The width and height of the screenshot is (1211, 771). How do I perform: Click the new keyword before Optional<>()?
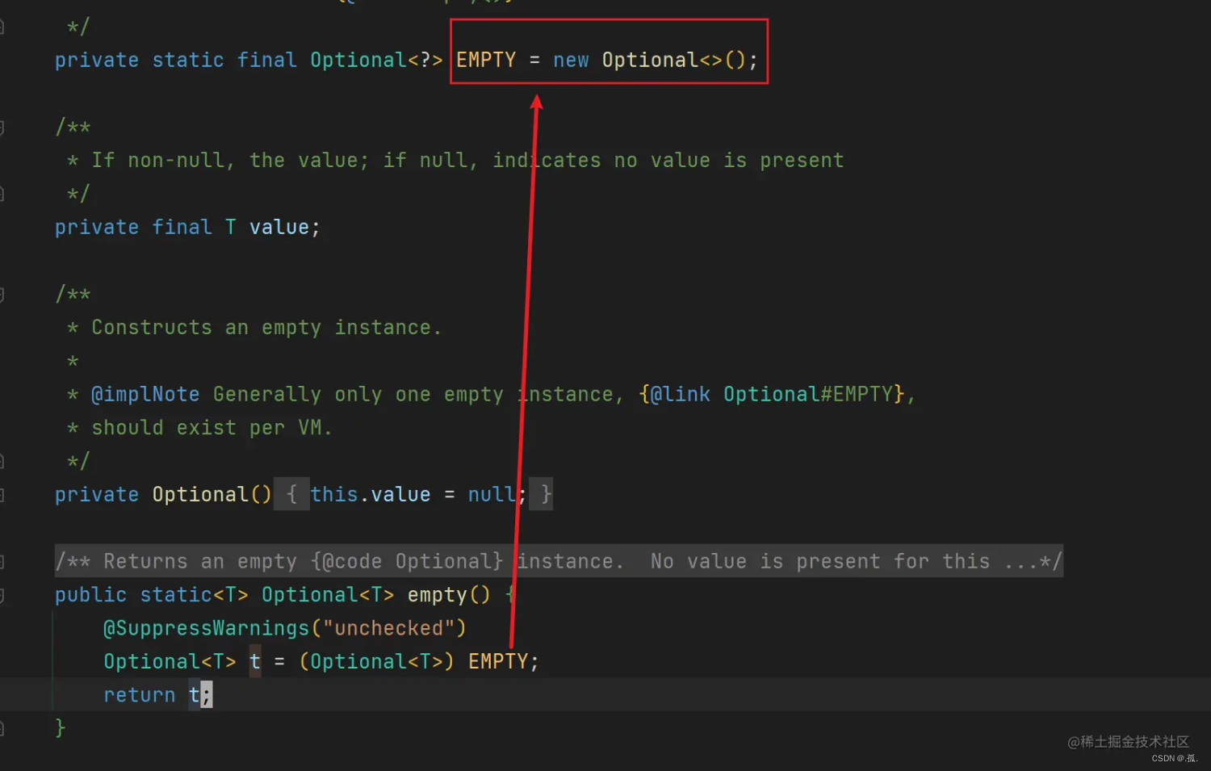tap(571, 61)
